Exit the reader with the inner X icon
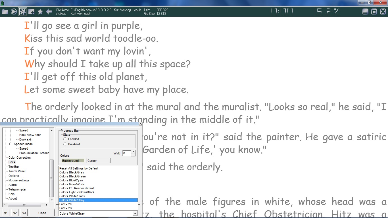The image size is (388, 218). pyautogui.click(x=383, y=12)
